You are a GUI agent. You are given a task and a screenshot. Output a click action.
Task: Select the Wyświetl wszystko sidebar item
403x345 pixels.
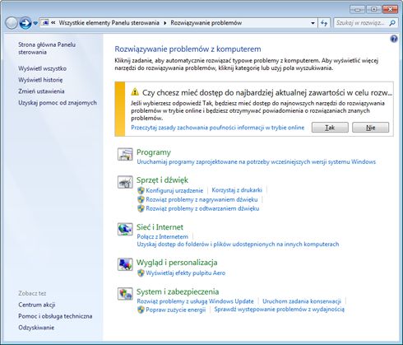[42, 68]
